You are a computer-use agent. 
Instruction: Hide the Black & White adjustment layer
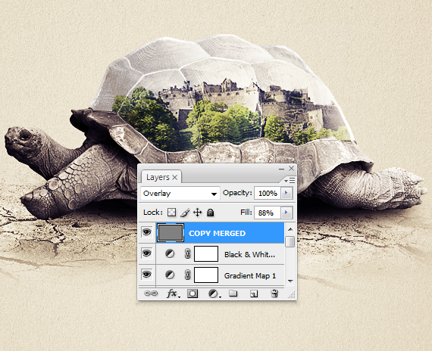point(146,253)
